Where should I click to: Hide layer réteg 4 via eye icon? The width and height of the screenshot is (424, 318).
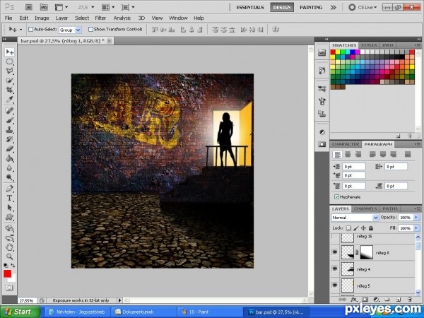[x=335, y=269]
